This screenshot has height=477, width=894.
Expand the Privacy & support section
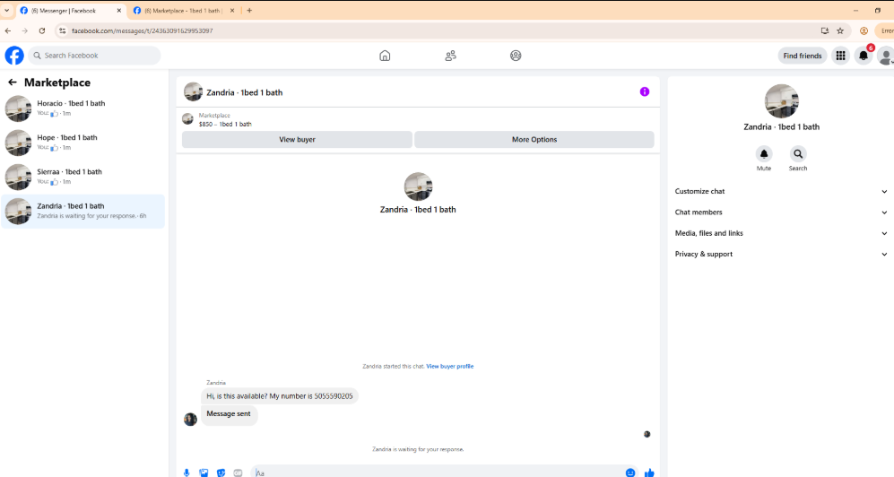(780, 254)
